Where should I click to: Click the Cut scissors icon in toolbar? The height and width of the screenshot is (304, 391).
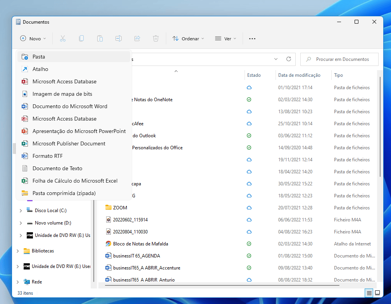[x=63, y=38]
